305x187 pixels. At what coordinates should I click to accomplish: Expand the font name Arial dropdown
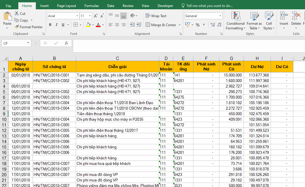[77, 16]
